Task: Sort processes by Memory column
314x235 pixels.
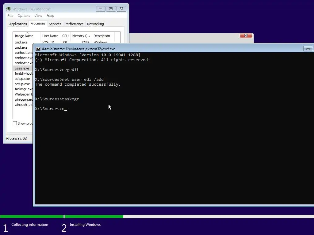Action: tap(81, 36)
